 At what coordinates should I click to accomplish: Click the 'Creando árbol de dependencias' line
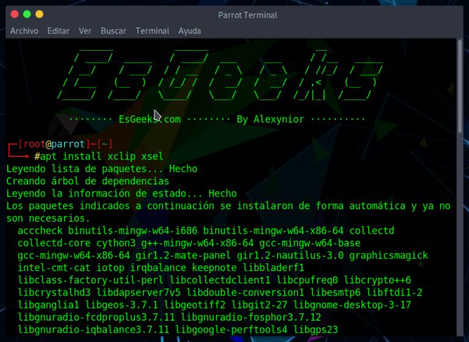(x=87, y=181)
